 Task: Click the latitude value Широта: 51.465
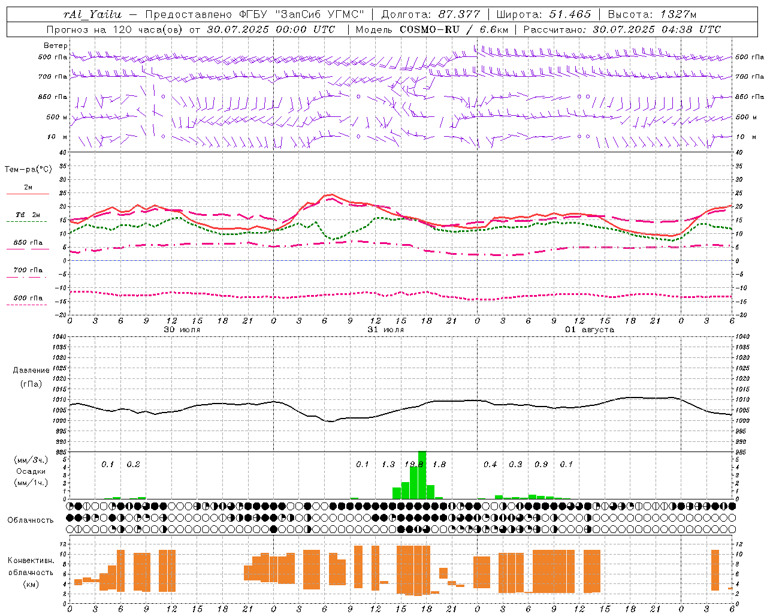pos(543,14)
